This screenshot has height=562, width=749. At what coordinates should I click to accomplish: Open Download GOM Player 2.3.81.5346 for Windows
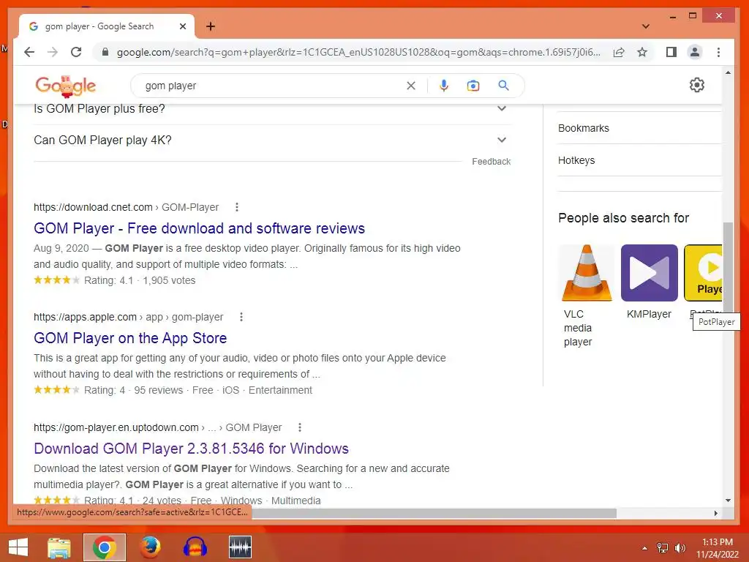point(191,449)
